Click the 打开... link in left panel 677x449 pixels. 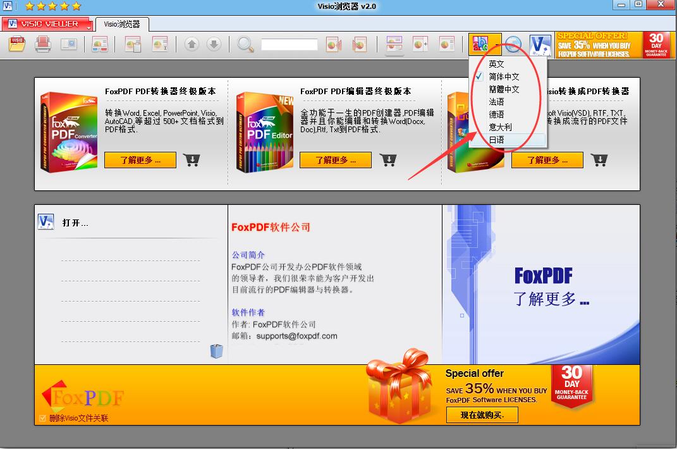(75, 223)
